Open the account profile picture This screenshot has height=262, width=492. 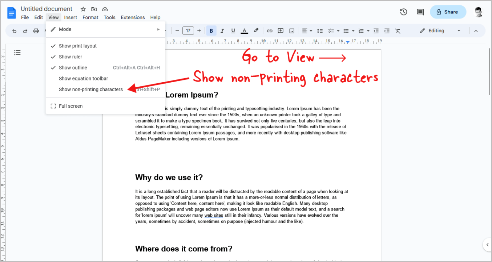point(479,12)
